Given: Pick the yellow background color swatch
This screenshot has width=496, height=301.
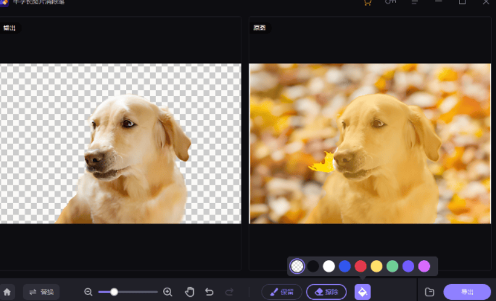Looking at the screenshot, I should 376,266.
